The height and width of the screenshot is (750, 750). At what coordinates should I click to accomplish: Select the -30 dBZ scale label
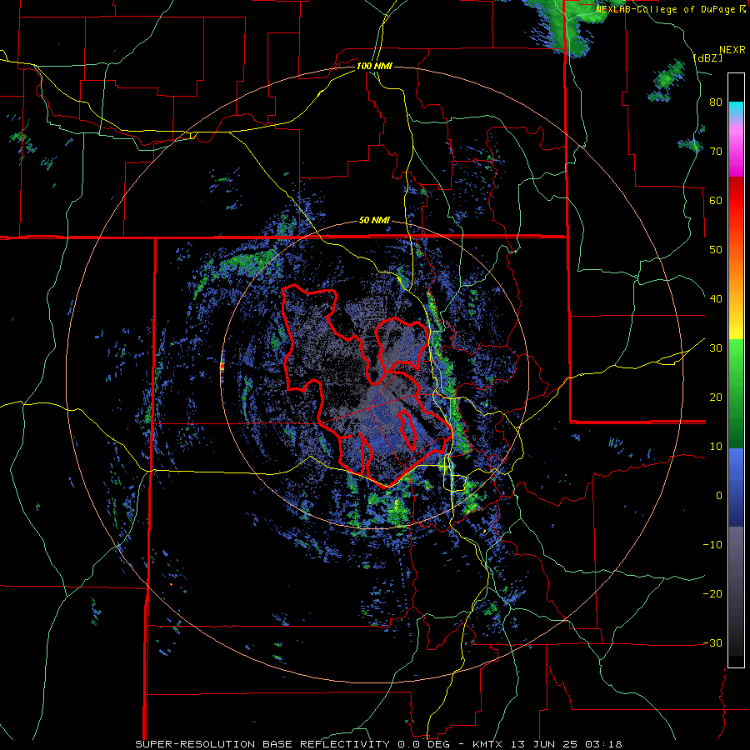point(712,642)
